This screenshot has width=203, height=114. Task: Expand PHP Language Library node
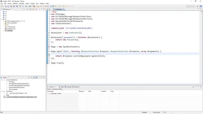pyautogui.click(x=3, y=21)
